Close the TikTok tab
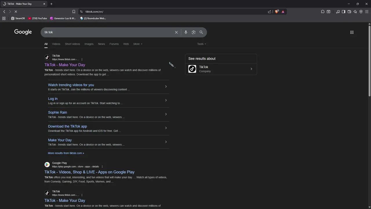 pos(44,4)
